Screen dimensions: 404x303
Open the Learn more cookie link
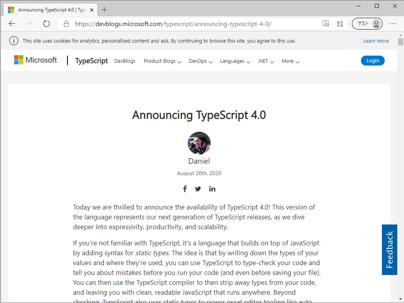[x=376, y=41]
